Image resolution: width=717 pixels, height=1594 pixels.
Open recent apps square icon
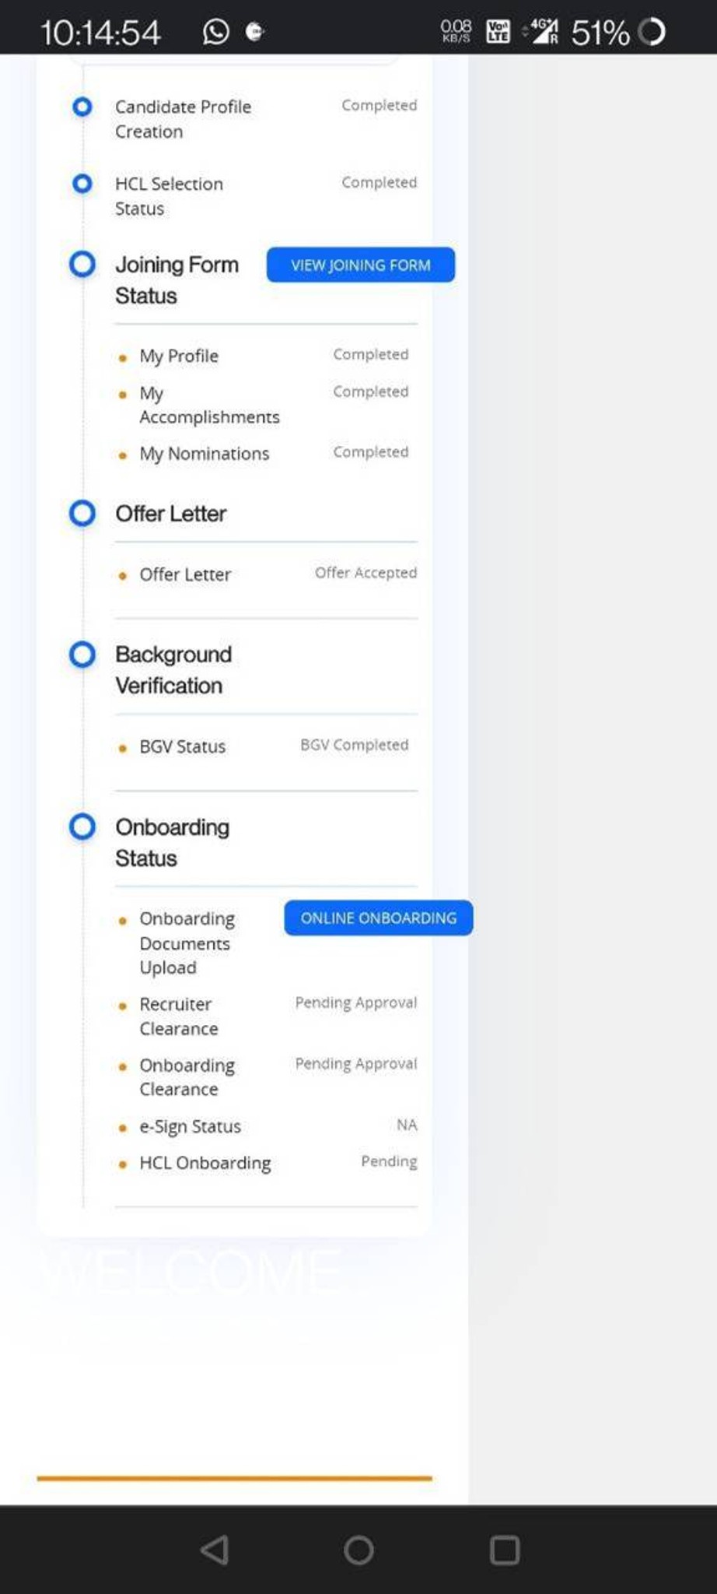(505, 1549)
